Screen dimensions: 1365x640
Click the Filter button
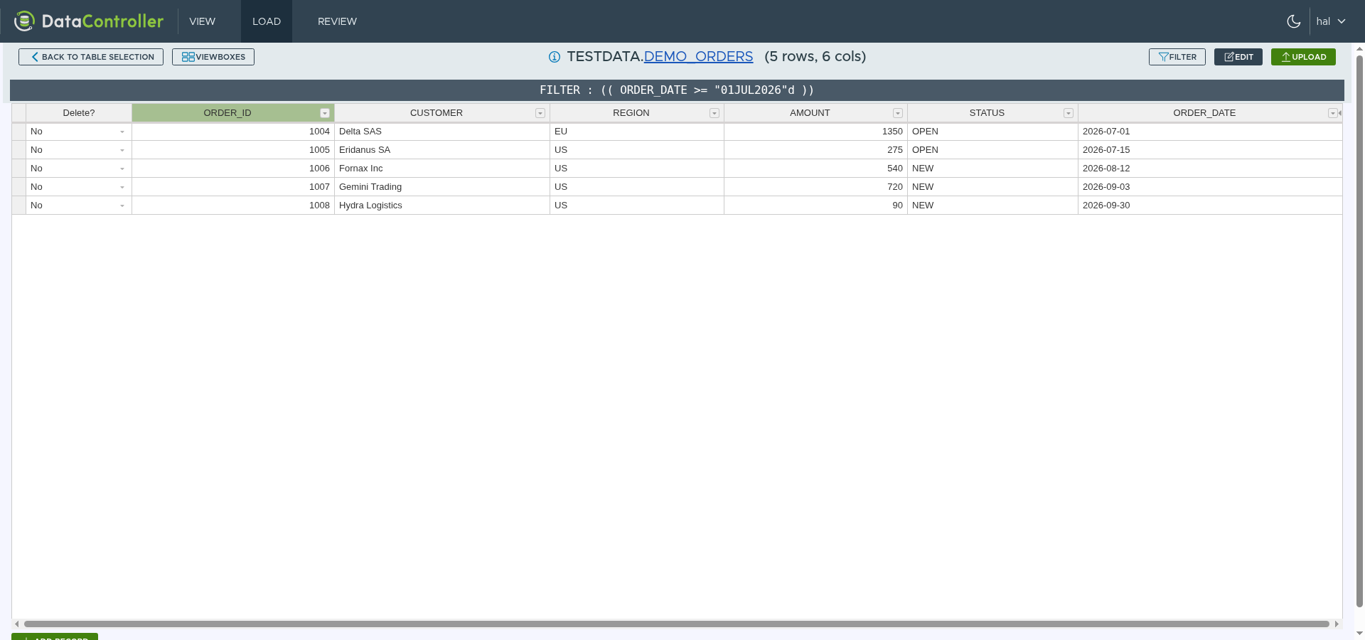(1177, 57)
